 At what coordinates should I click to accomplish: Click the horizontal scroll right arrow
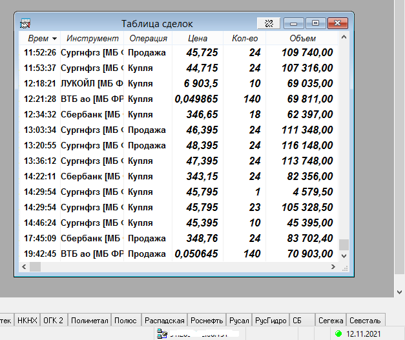coord(333,266)
